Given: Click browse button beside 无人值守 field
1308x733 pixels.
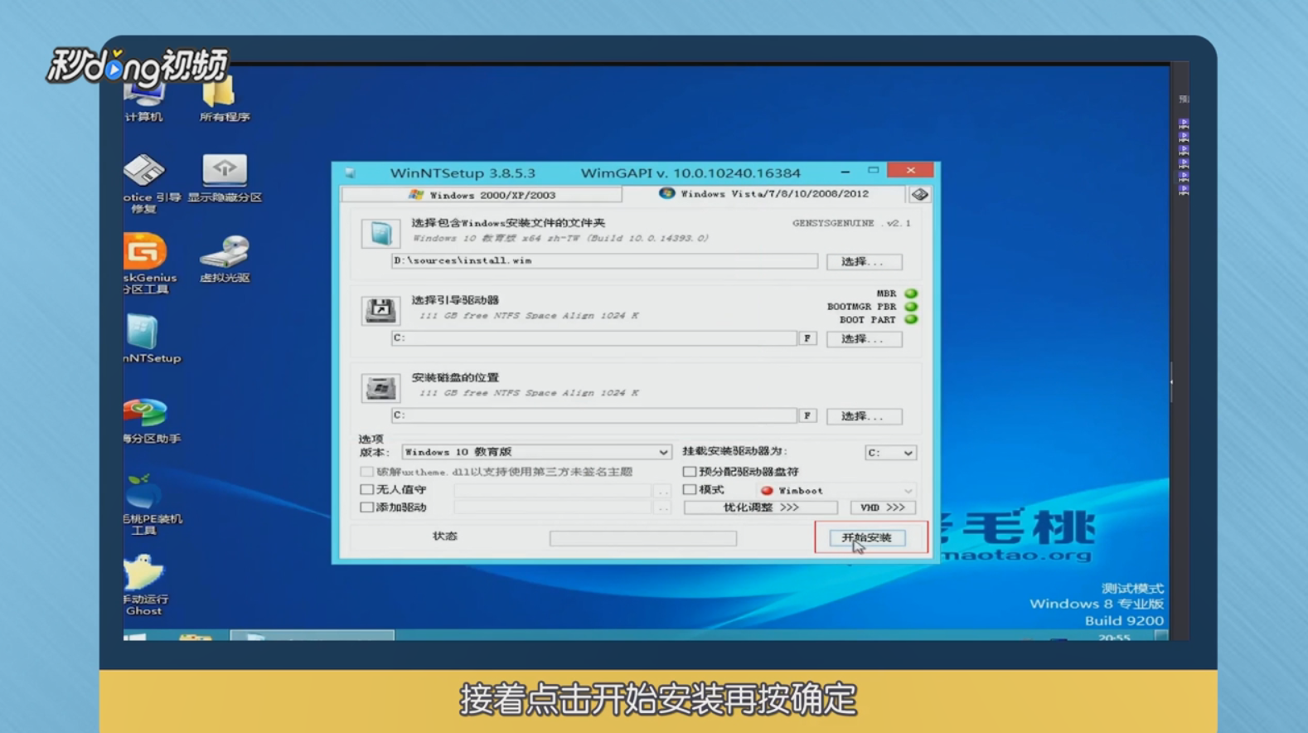Looking at the screenshot, I should point(662,490).
